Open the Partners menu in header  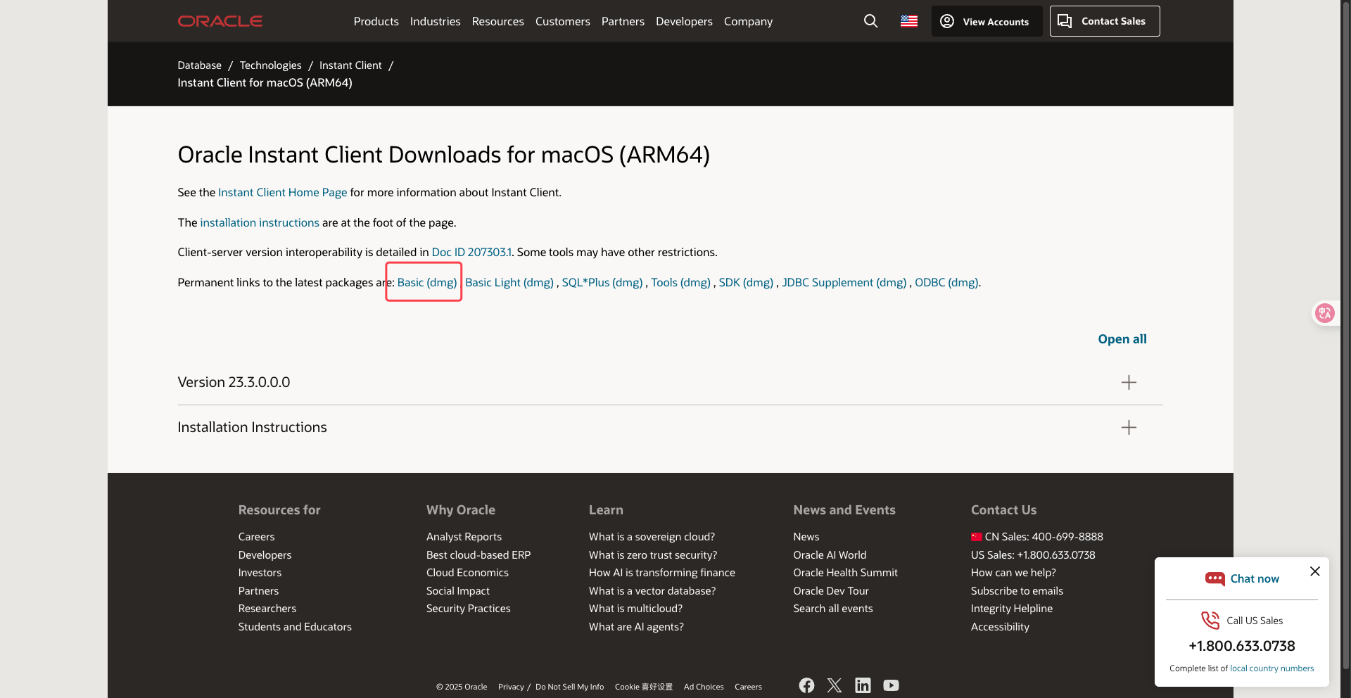(623, 22)
